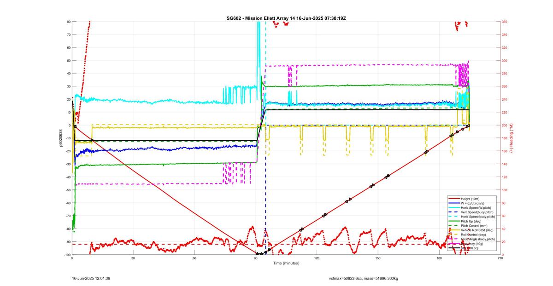Viewport: 553px width, 286px height.
Task: Click x-axis tick label '210'
Action: (500, 258)
